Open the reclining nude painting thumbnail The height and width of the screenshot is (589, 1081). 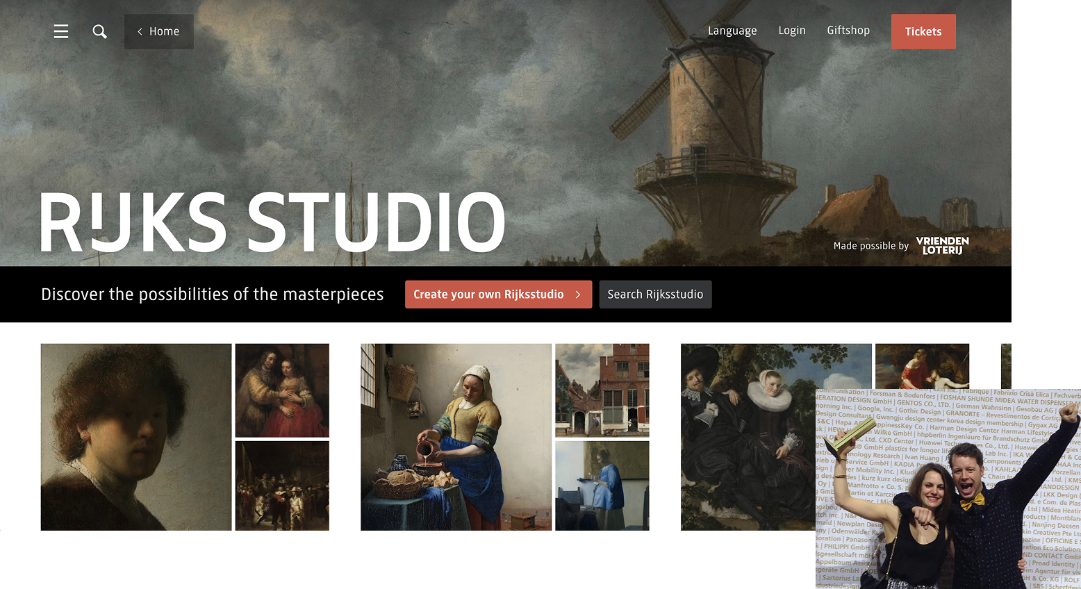(922, 366)
